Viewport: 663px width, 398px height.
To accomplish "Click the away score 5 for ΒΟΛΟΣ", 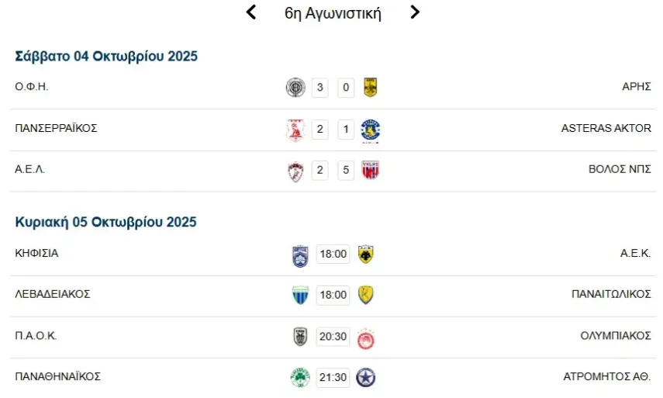I will tap(346, 171).
